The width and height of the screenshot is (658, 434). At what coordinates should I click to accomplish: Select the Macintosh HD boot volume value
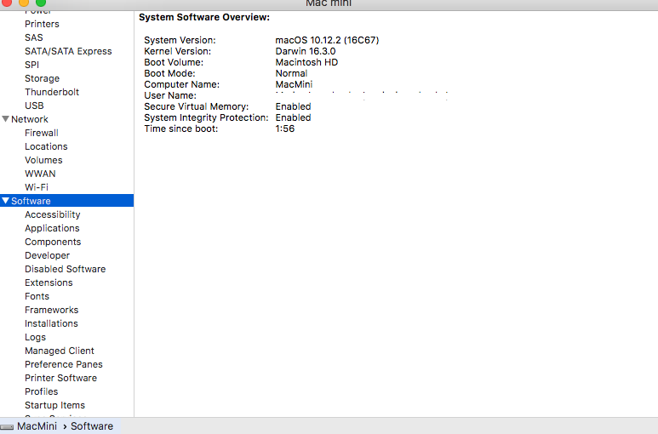click(x=306, y=62)
